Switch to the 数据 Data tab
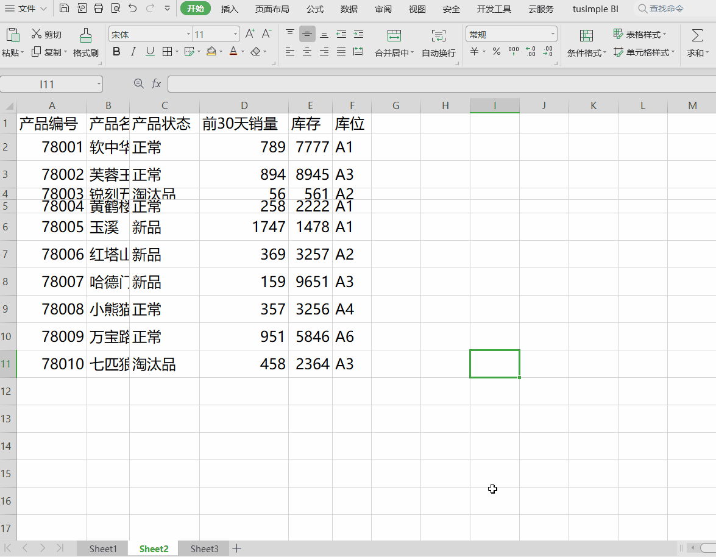Viewport: 716px width, 557px height. (349, 9)
